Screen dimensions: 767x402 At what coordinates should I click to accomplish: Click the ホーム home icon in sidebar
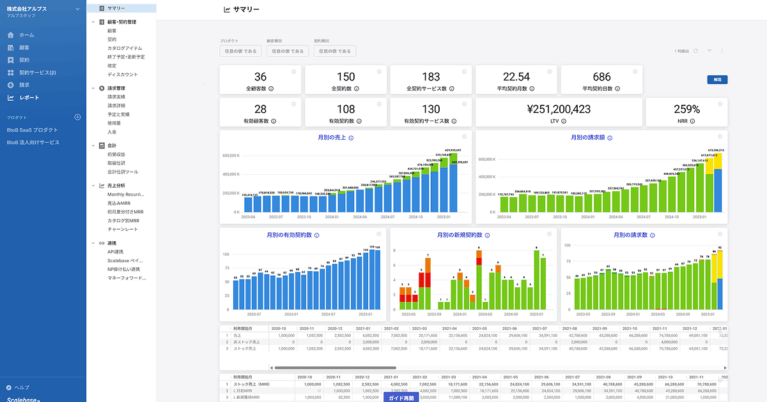click(11, 35)
